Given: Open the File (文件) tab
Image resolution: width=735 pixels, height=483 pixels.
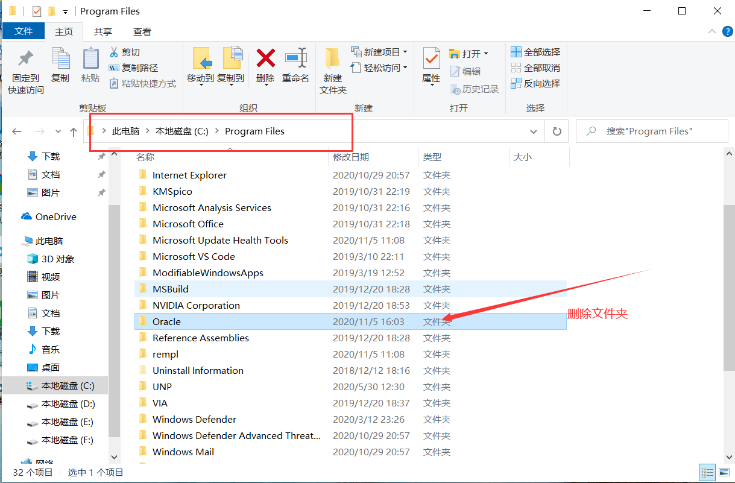Looking at the screenshot, I should click(x=24, y=31).
